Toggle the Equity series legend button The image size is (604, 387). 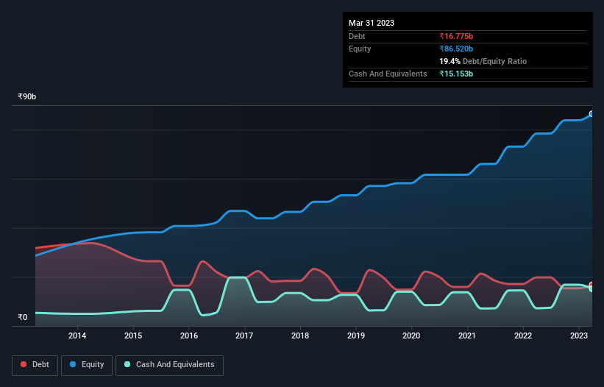[87, 365]
